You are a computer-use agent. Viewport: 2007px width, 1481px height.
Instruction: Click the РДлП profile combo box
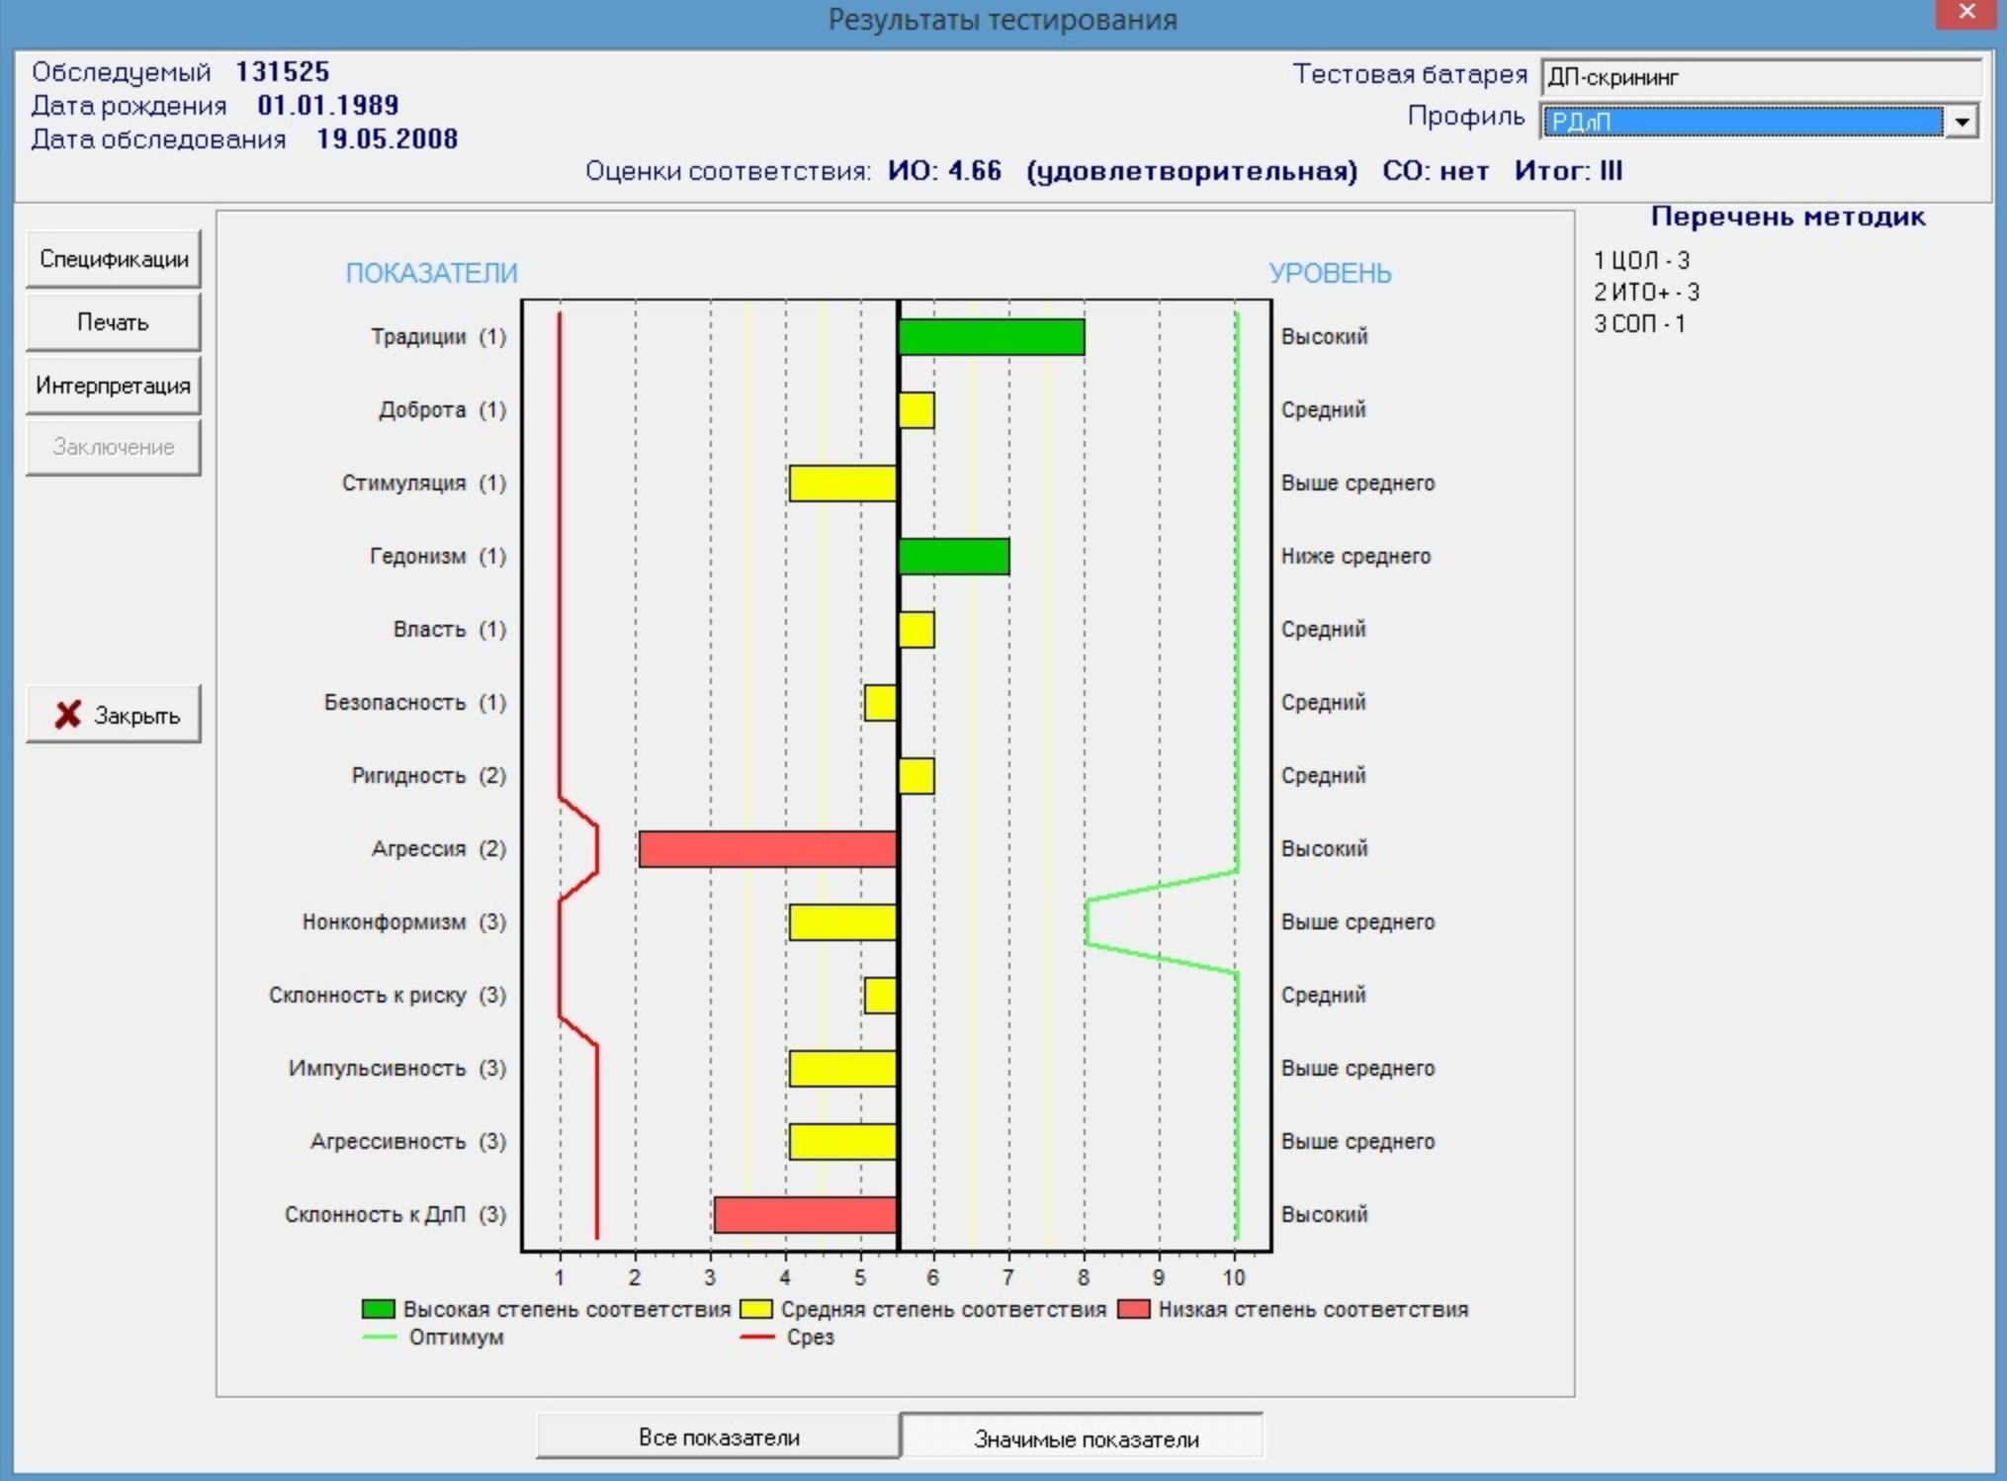coord(1742,122)
